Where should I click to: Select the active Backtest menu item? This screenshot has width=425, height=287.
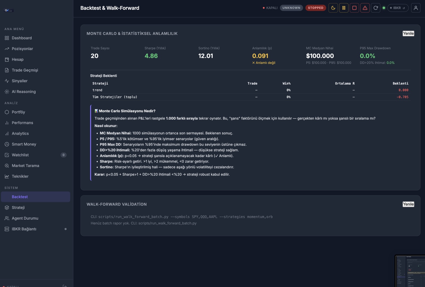click(35, 197)
